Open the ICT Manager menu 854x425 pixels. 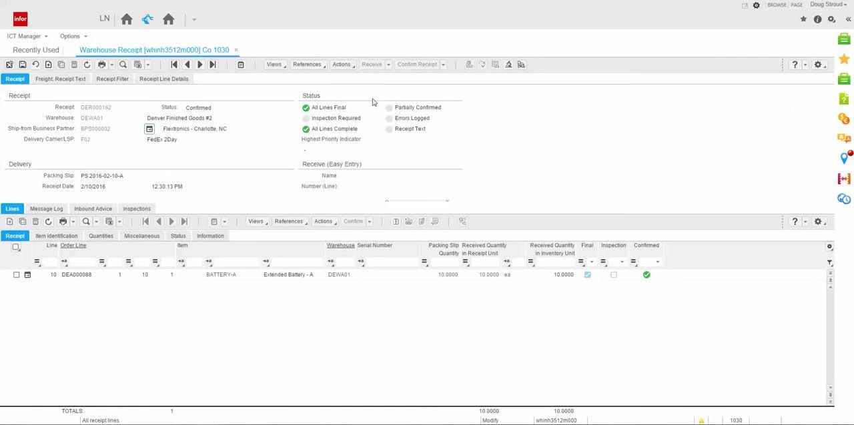click(27, 36)
